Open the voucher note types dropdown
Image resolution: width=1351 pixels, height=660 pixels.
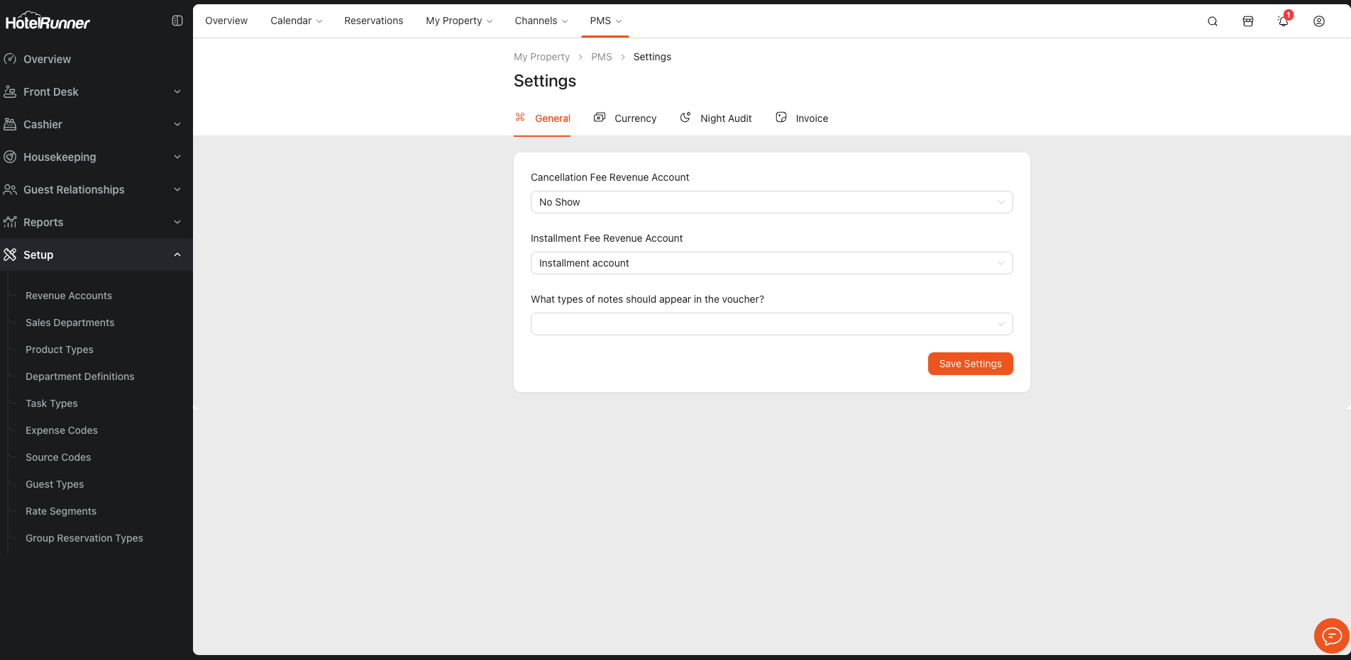click(771, 324)
